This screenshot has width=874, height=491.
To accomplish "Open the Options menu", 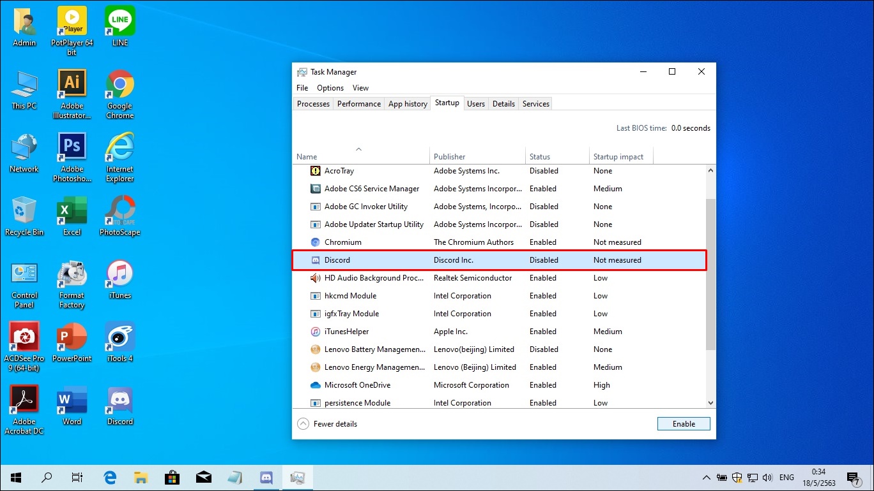I will coord(330,88).
